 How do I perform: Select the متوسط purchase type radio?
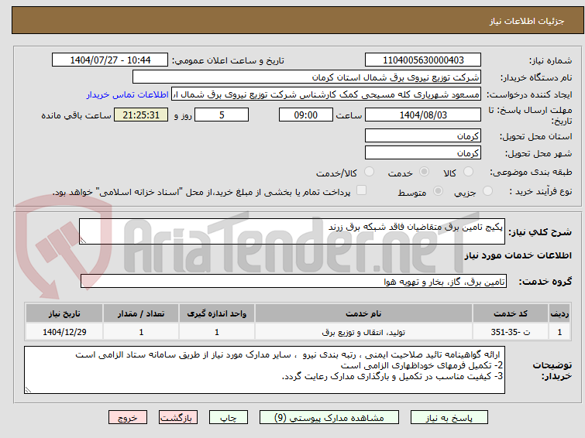tap(438, 191)
